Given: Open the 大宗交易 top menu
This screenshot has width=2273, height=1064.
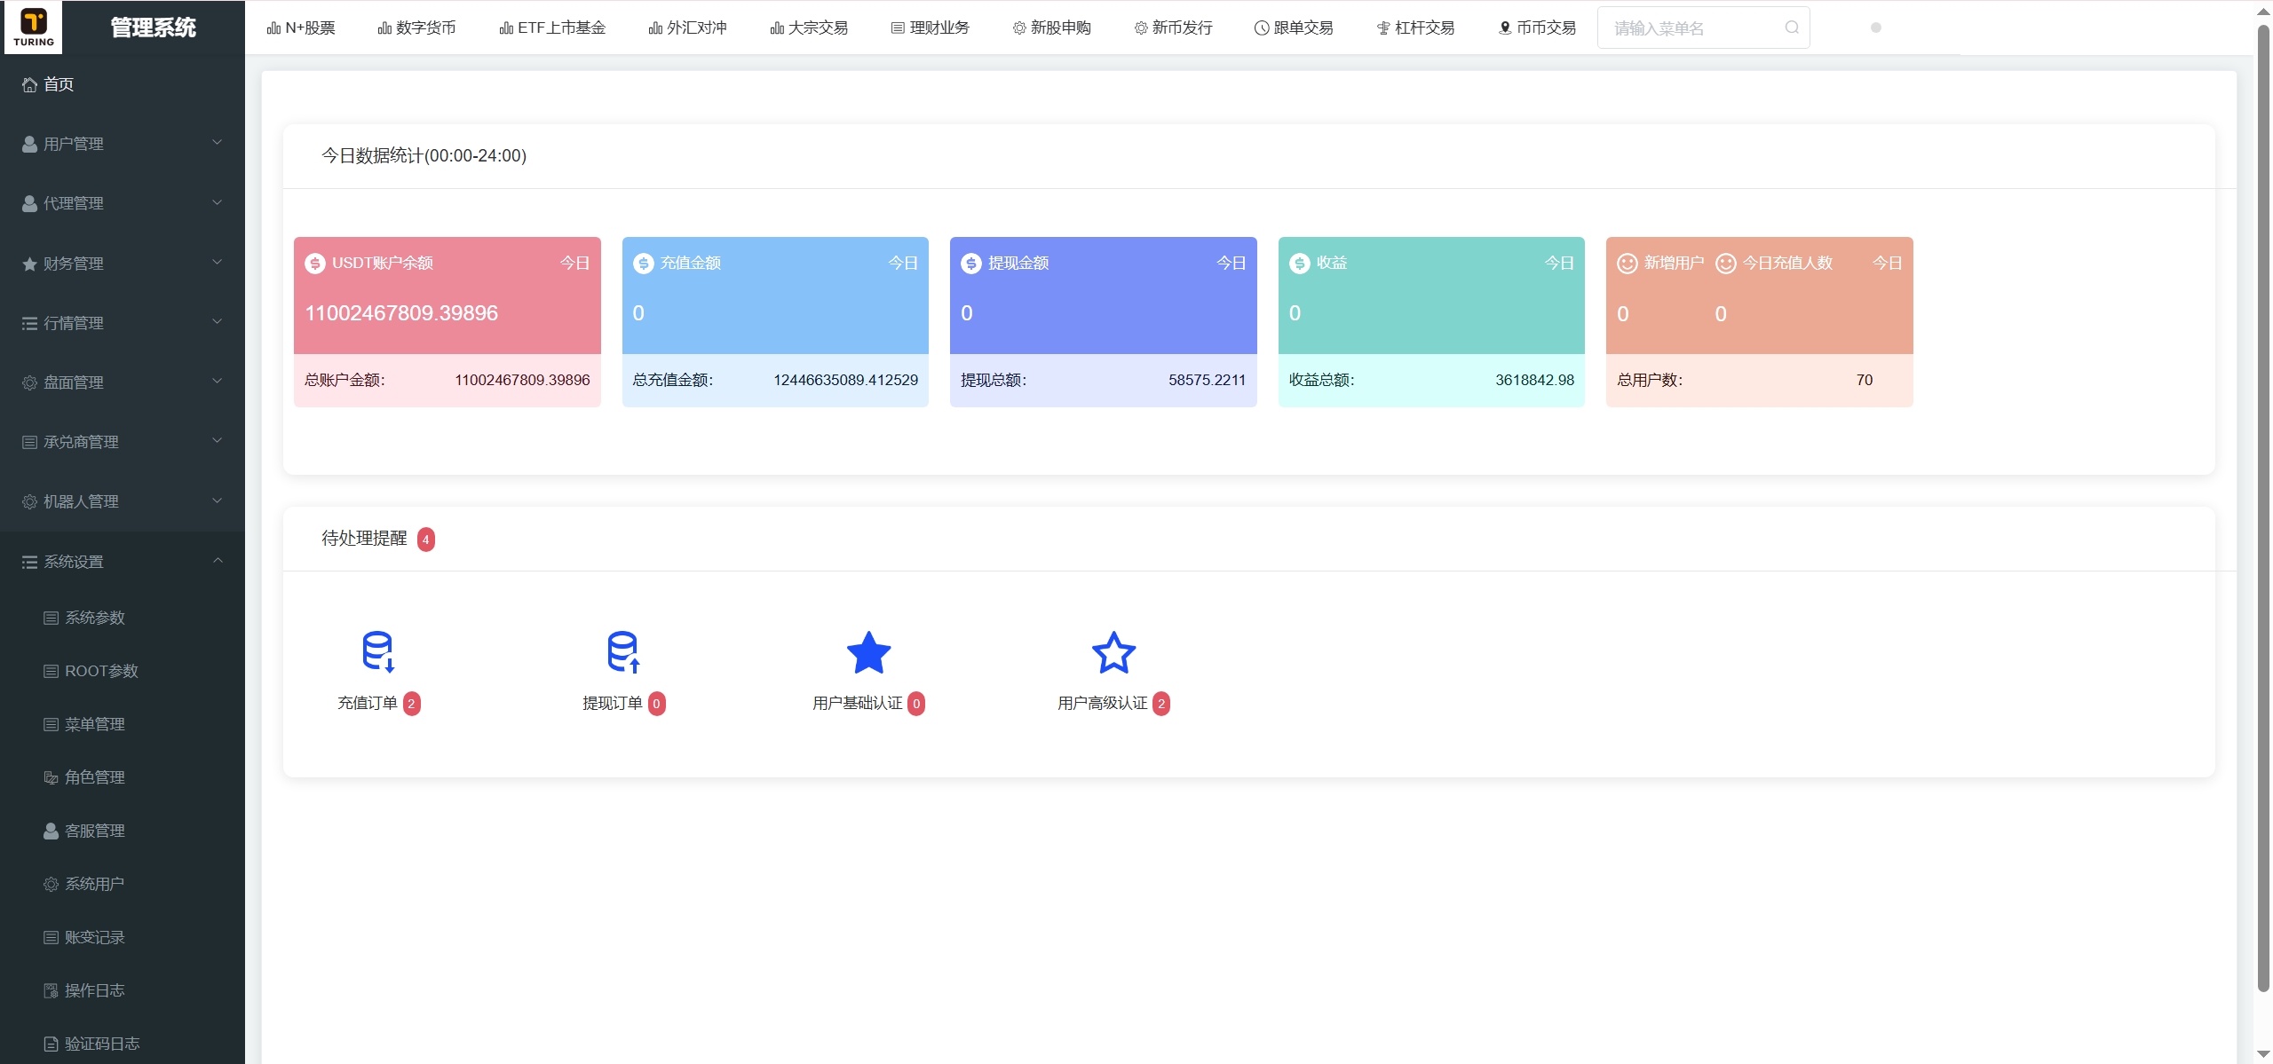Looking at the screenshot, I should tap(810, 28).
